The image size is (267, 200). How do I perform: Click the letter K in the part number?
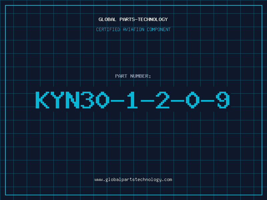point(42,100)
